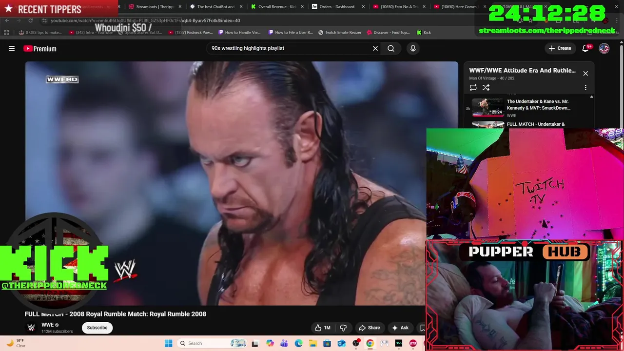Click the Create button in YouTube header
624x351 pixels.
click(560, 48)
